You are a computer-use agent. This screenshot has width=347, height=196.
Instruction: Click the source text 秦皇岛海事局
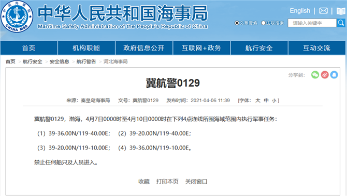coord(95,101)
